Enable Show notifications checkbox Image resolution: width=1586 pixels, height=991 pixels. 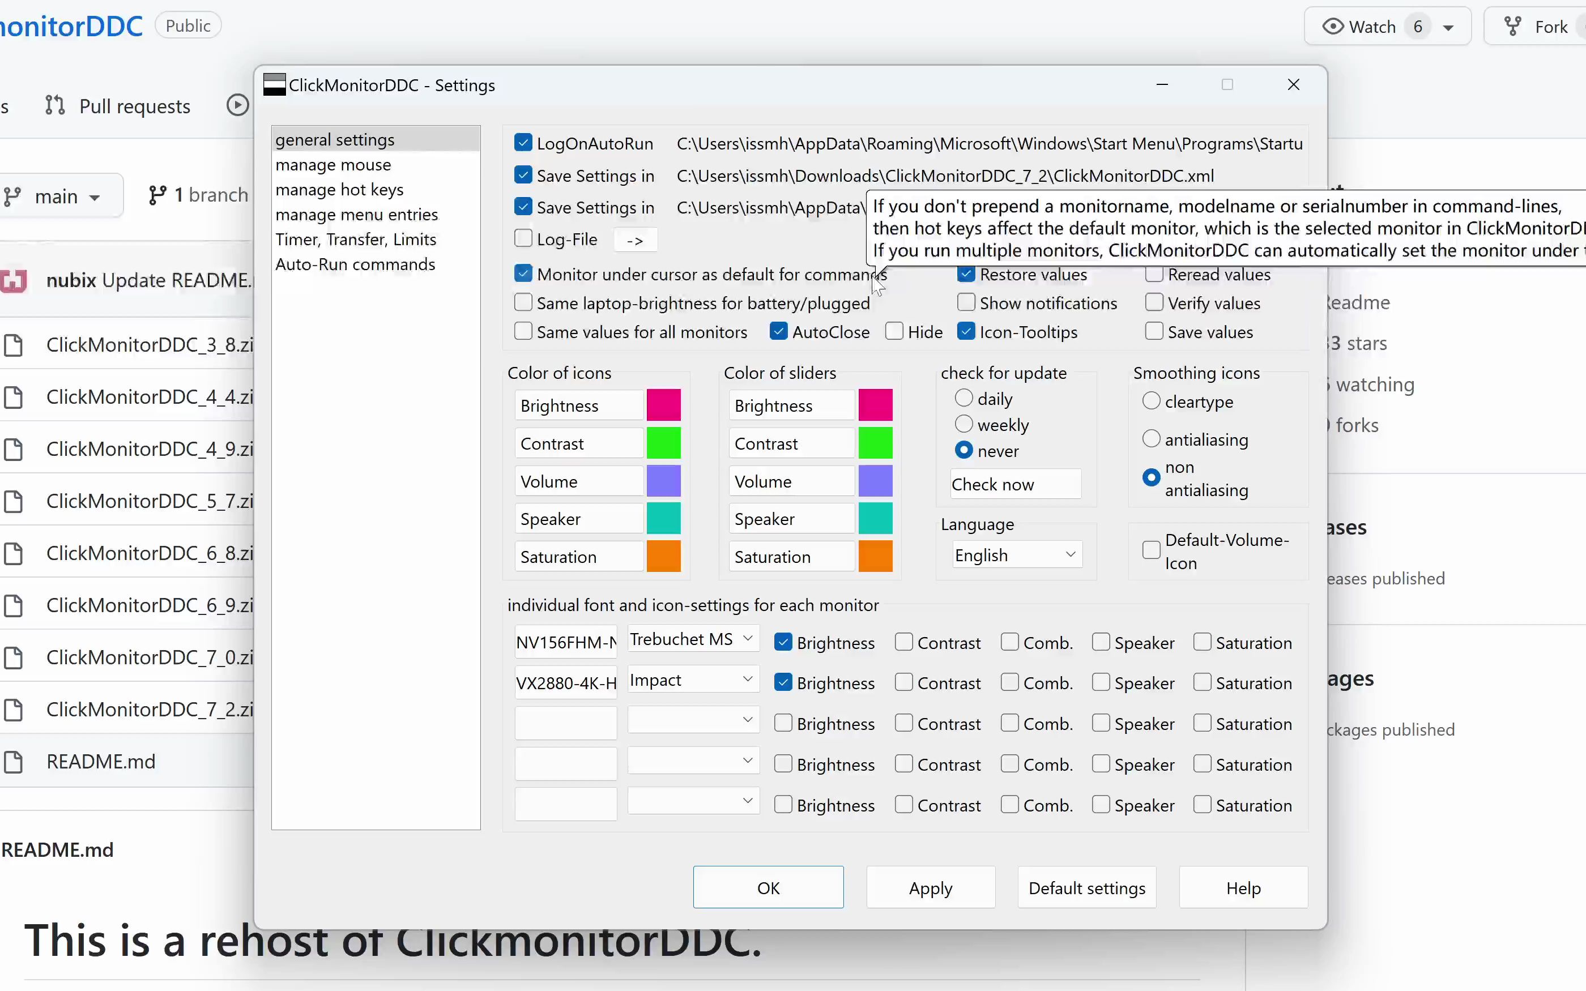[966, 302]
